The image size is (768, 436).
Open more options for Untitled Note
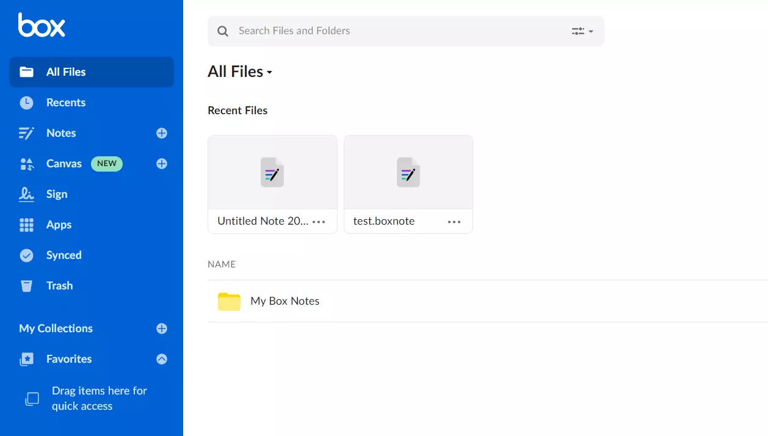point(319,222)
